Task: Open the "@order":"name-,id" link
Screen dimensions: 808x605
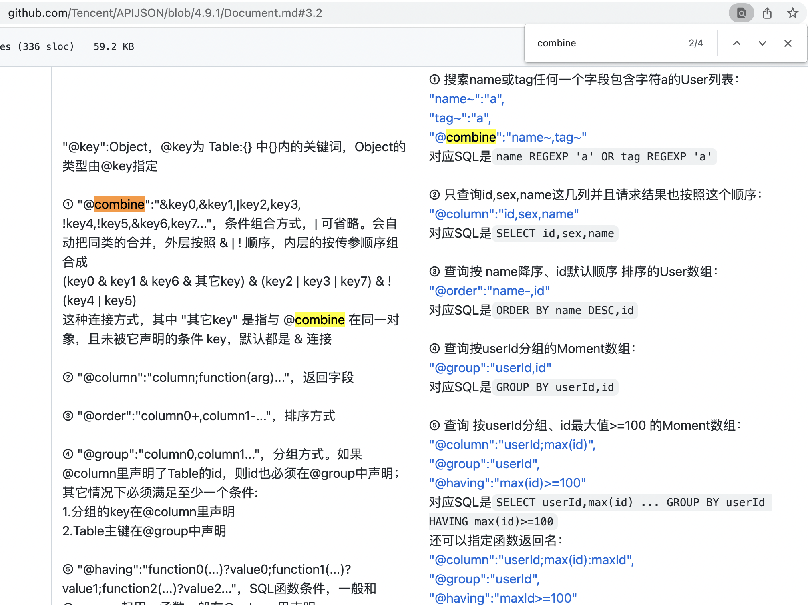Action: pos(489,291)
